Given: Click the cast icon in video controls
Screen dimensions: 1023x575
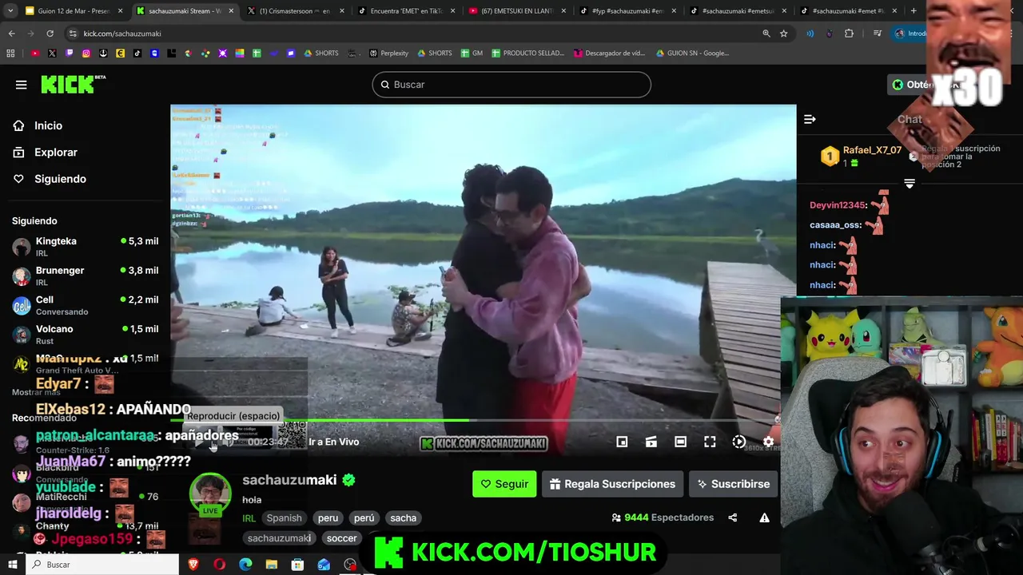Looking at the screenshot, I should [651, 442].
